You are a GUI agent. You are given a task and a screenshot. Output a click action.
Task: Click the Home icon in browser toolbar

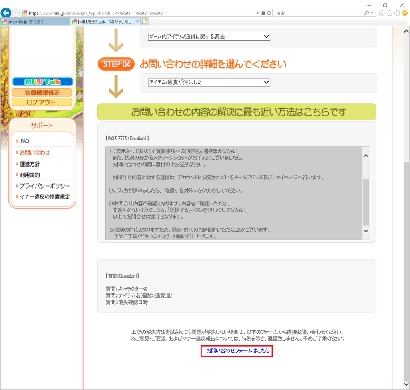[x=382, y=13]
